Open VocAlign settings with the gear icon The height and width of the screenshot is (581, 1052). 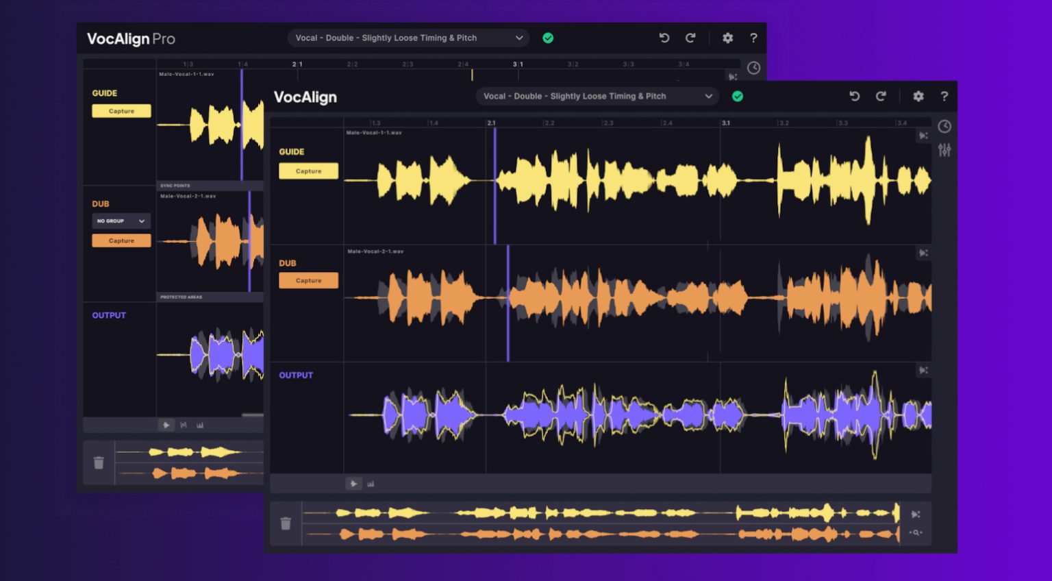click(x=918, y=97)
